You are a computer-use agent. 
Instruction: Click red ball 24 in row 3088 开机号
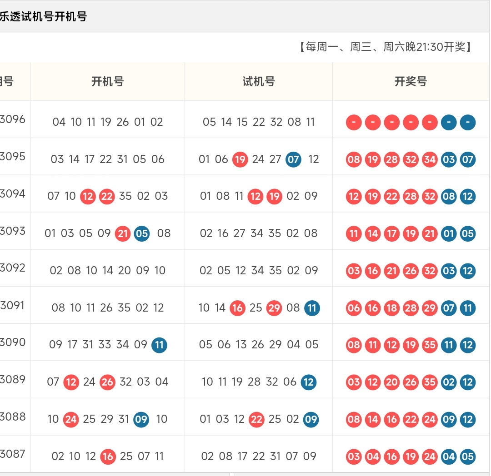tap(71, 419)
